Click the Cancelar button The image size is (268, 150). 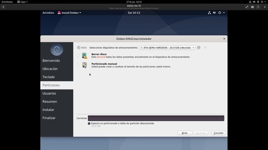coord(219,133)
